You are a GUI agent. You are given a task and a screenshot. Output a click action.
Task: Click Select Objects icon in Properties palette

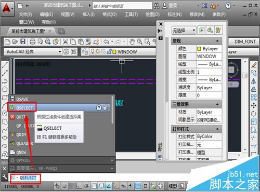[210, 31]
